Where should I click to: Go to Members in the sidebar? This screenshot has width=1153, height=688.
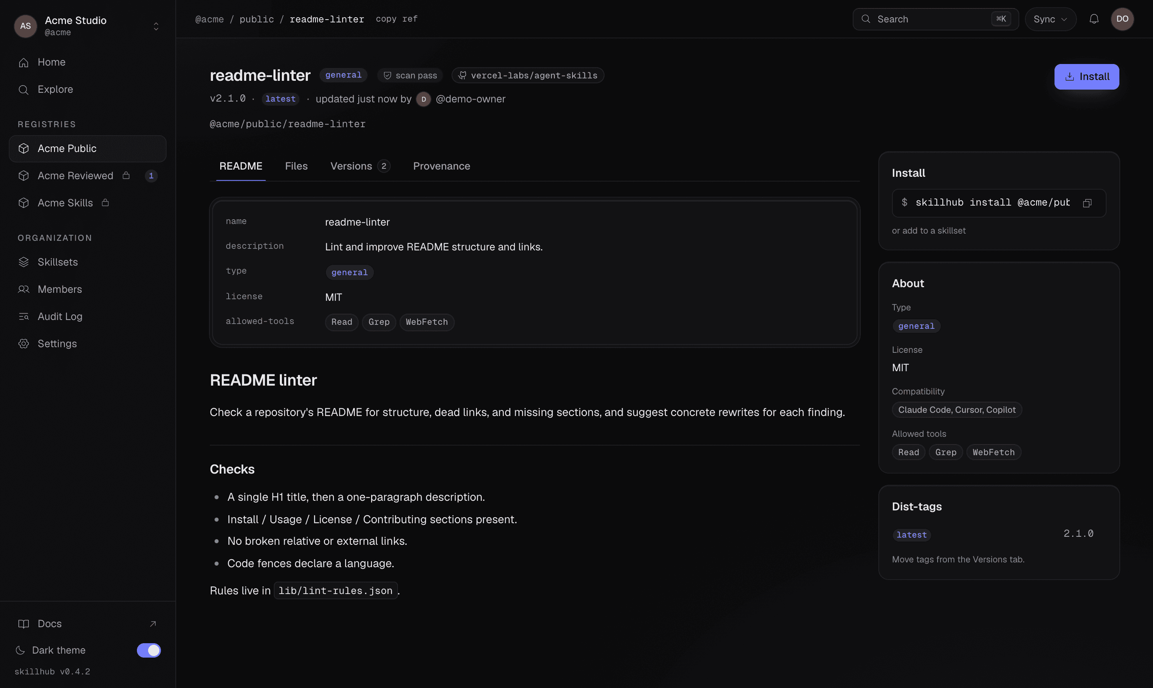pyautogui.click(x=87, y=289)
